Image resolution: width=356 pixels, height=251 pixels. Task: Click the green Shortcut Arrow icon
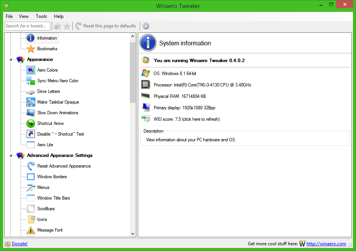pos(31,123)
